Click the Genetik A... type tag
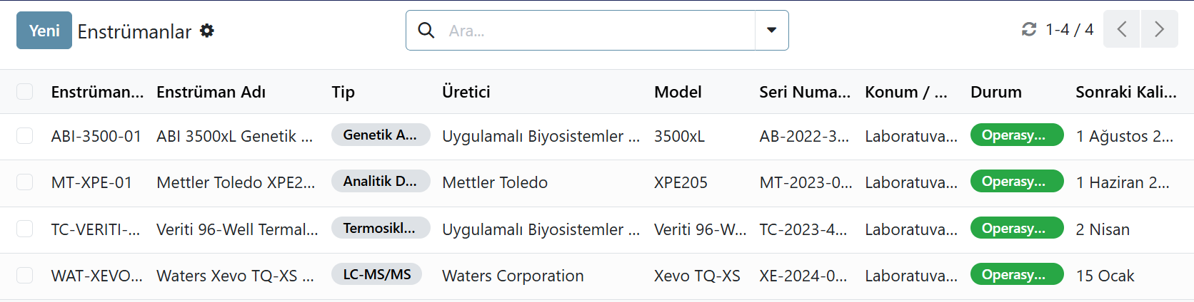The image size is (1194, 302). [381, 135]
